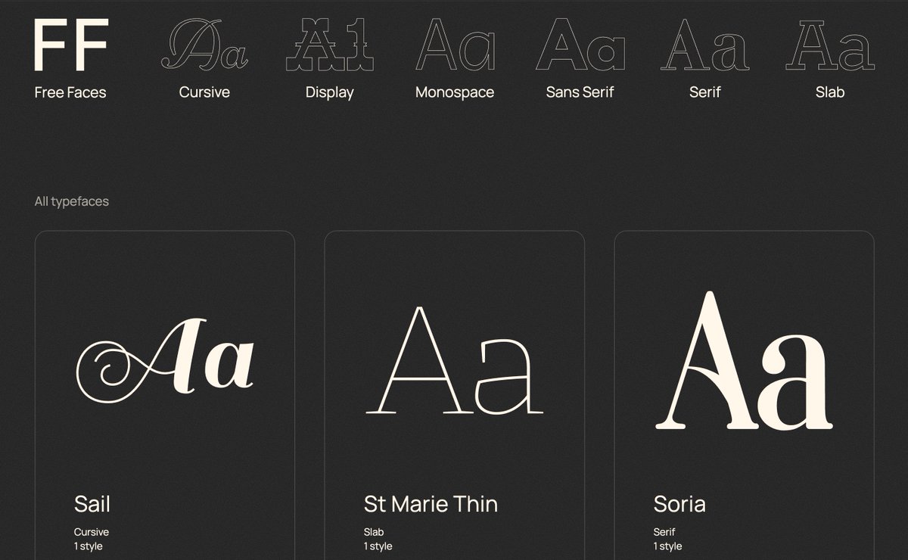Click the Sail typeface title
This screenshot has height=560, width=908.
point(92,504)
